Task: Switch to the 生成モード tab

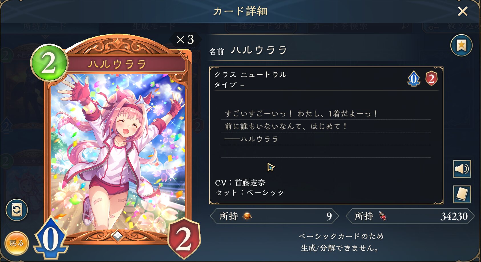Action: click(154, 27)
